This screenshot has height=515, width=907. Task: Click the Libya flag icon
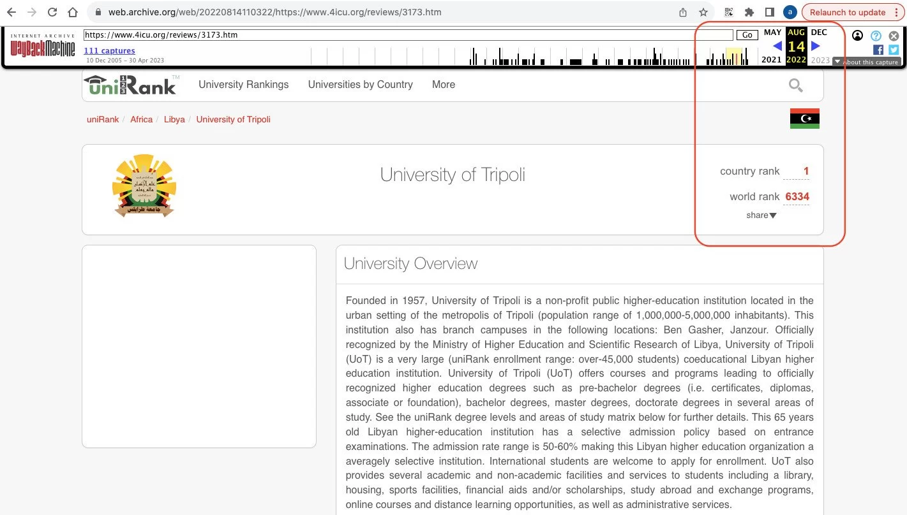tap(804, 119)
